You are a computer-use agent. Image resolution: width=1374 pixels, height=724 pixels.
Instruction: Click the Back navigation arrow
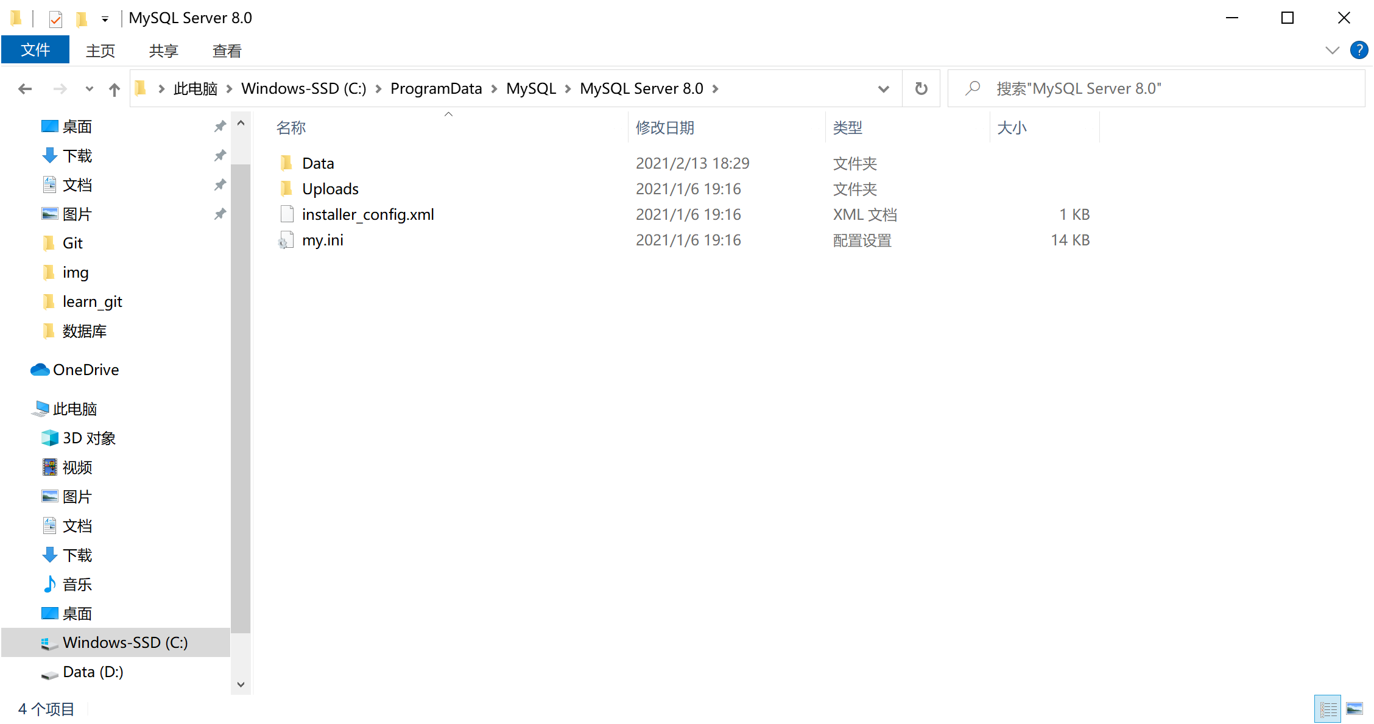[x=25, y=89]
